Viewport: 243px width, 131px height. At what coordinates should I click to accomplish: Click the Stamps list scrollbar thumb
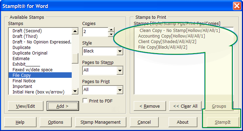click(75, 58)
